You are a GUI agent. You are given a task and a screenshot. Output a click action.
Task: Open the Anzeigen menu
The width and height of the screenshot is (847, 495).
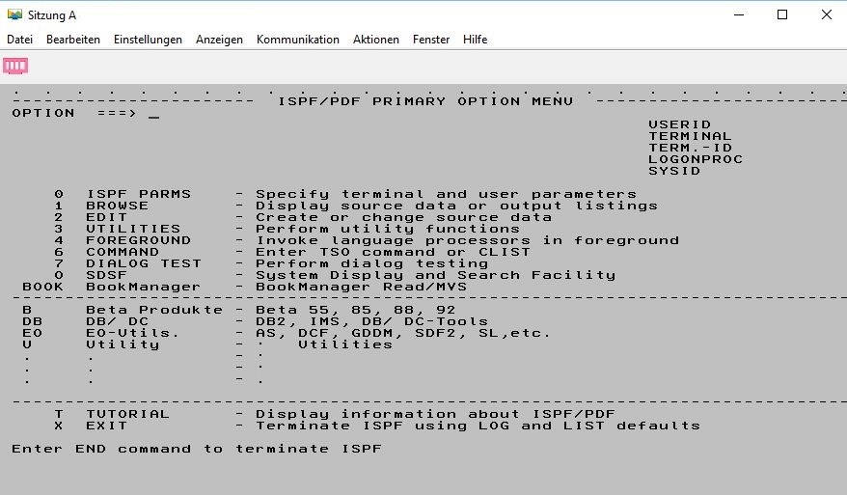coord(219,40)
